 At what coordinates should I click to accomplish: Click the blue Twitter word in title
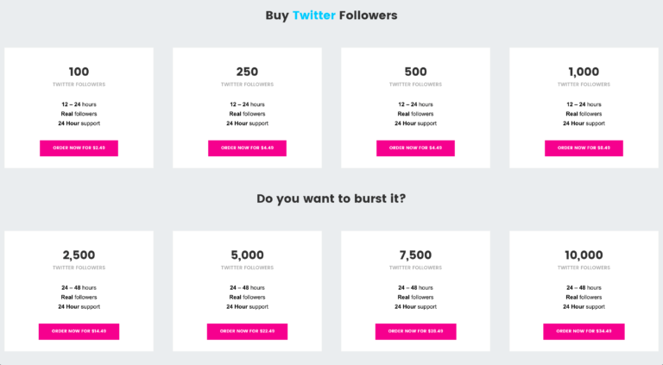click(x=313, y=16)
